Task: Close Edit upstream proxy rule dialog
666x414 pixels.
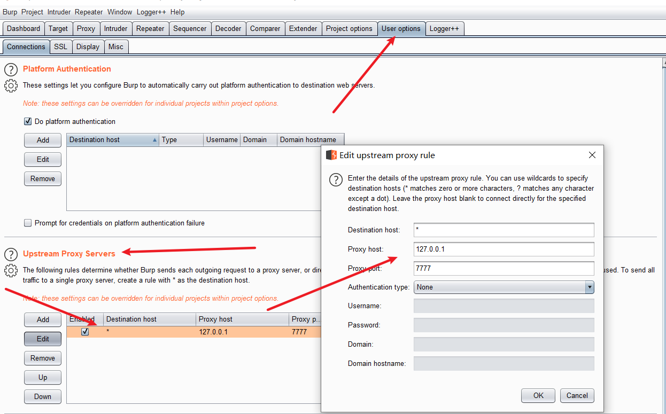Action: (592, 155)
